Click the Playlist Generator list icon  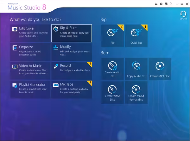15,86
